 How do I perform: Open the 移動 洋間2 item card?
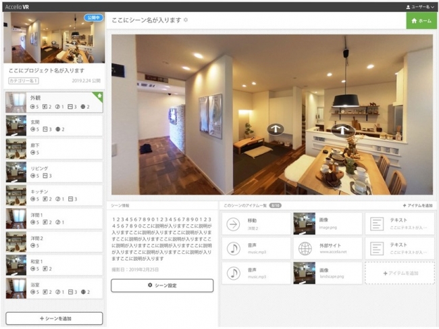pos(256,224)
